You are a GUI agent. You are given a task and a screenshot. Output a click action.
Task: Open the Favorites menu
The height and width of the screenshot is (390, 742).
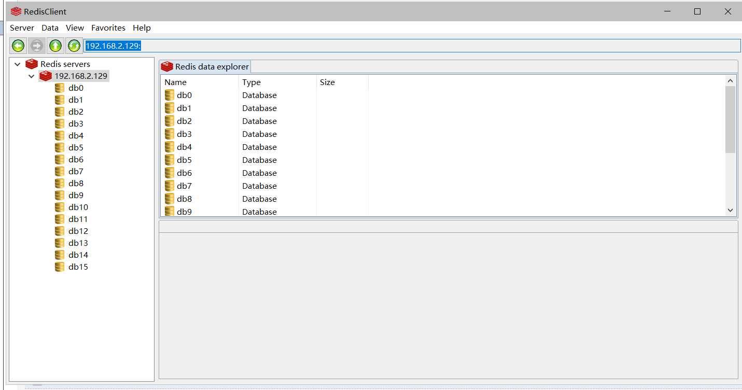[108, 28]
